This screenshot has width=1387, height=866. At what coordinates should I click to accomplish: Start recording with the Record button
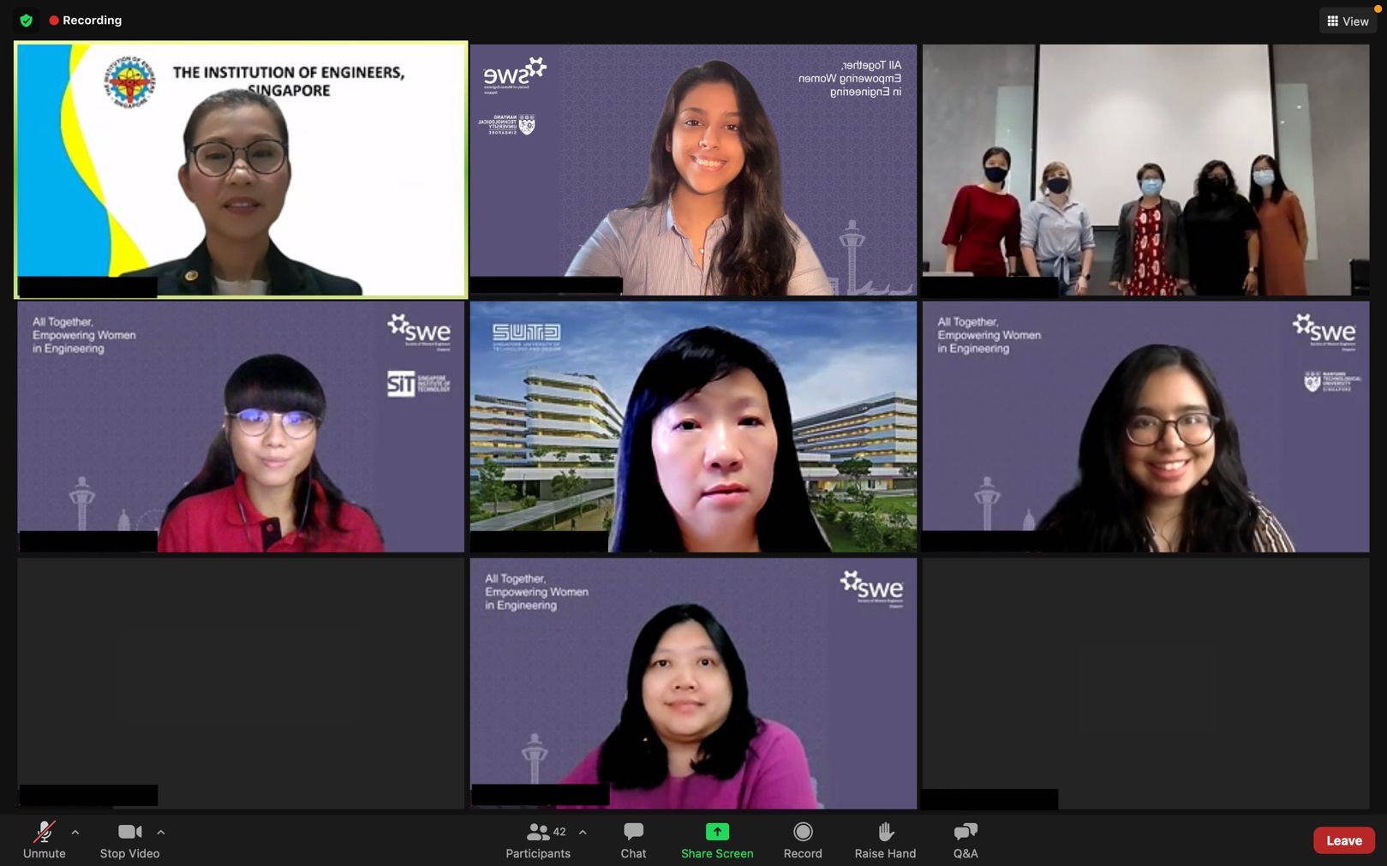(803, 840)
